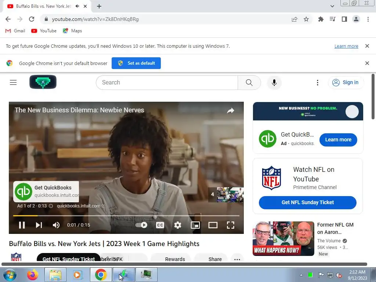Image resolution: width=376 pixels, height=282 pixels.
Task: Bookmark this tab star icon
Action: [306, 19]
